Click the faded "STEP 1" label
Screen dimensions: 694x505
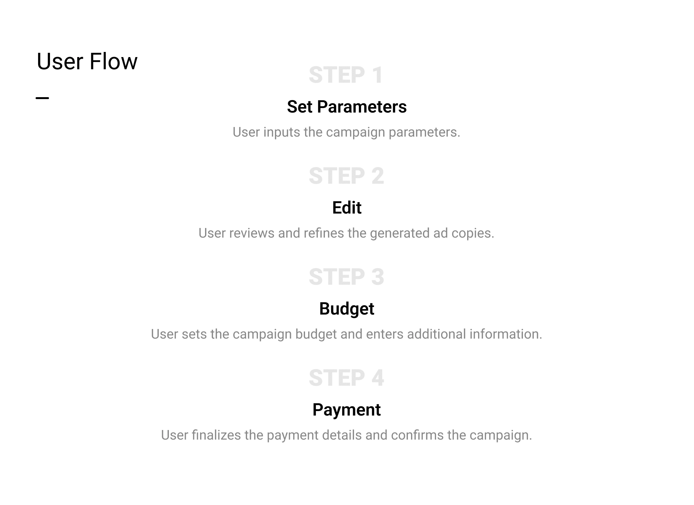346,75
